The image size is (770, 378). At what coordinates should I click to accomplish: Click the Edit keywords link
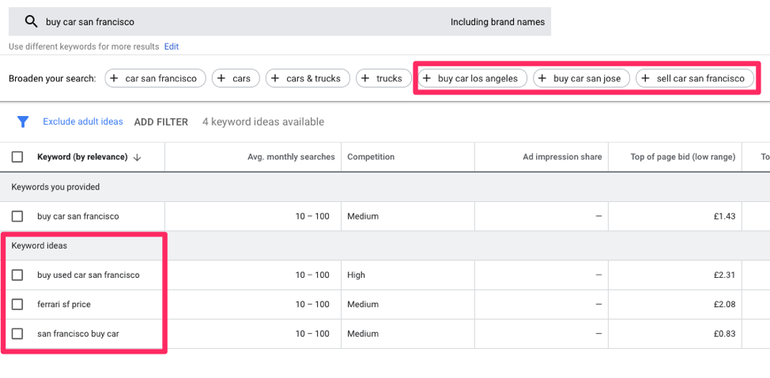pyautogui.click(x=172, y=47)
